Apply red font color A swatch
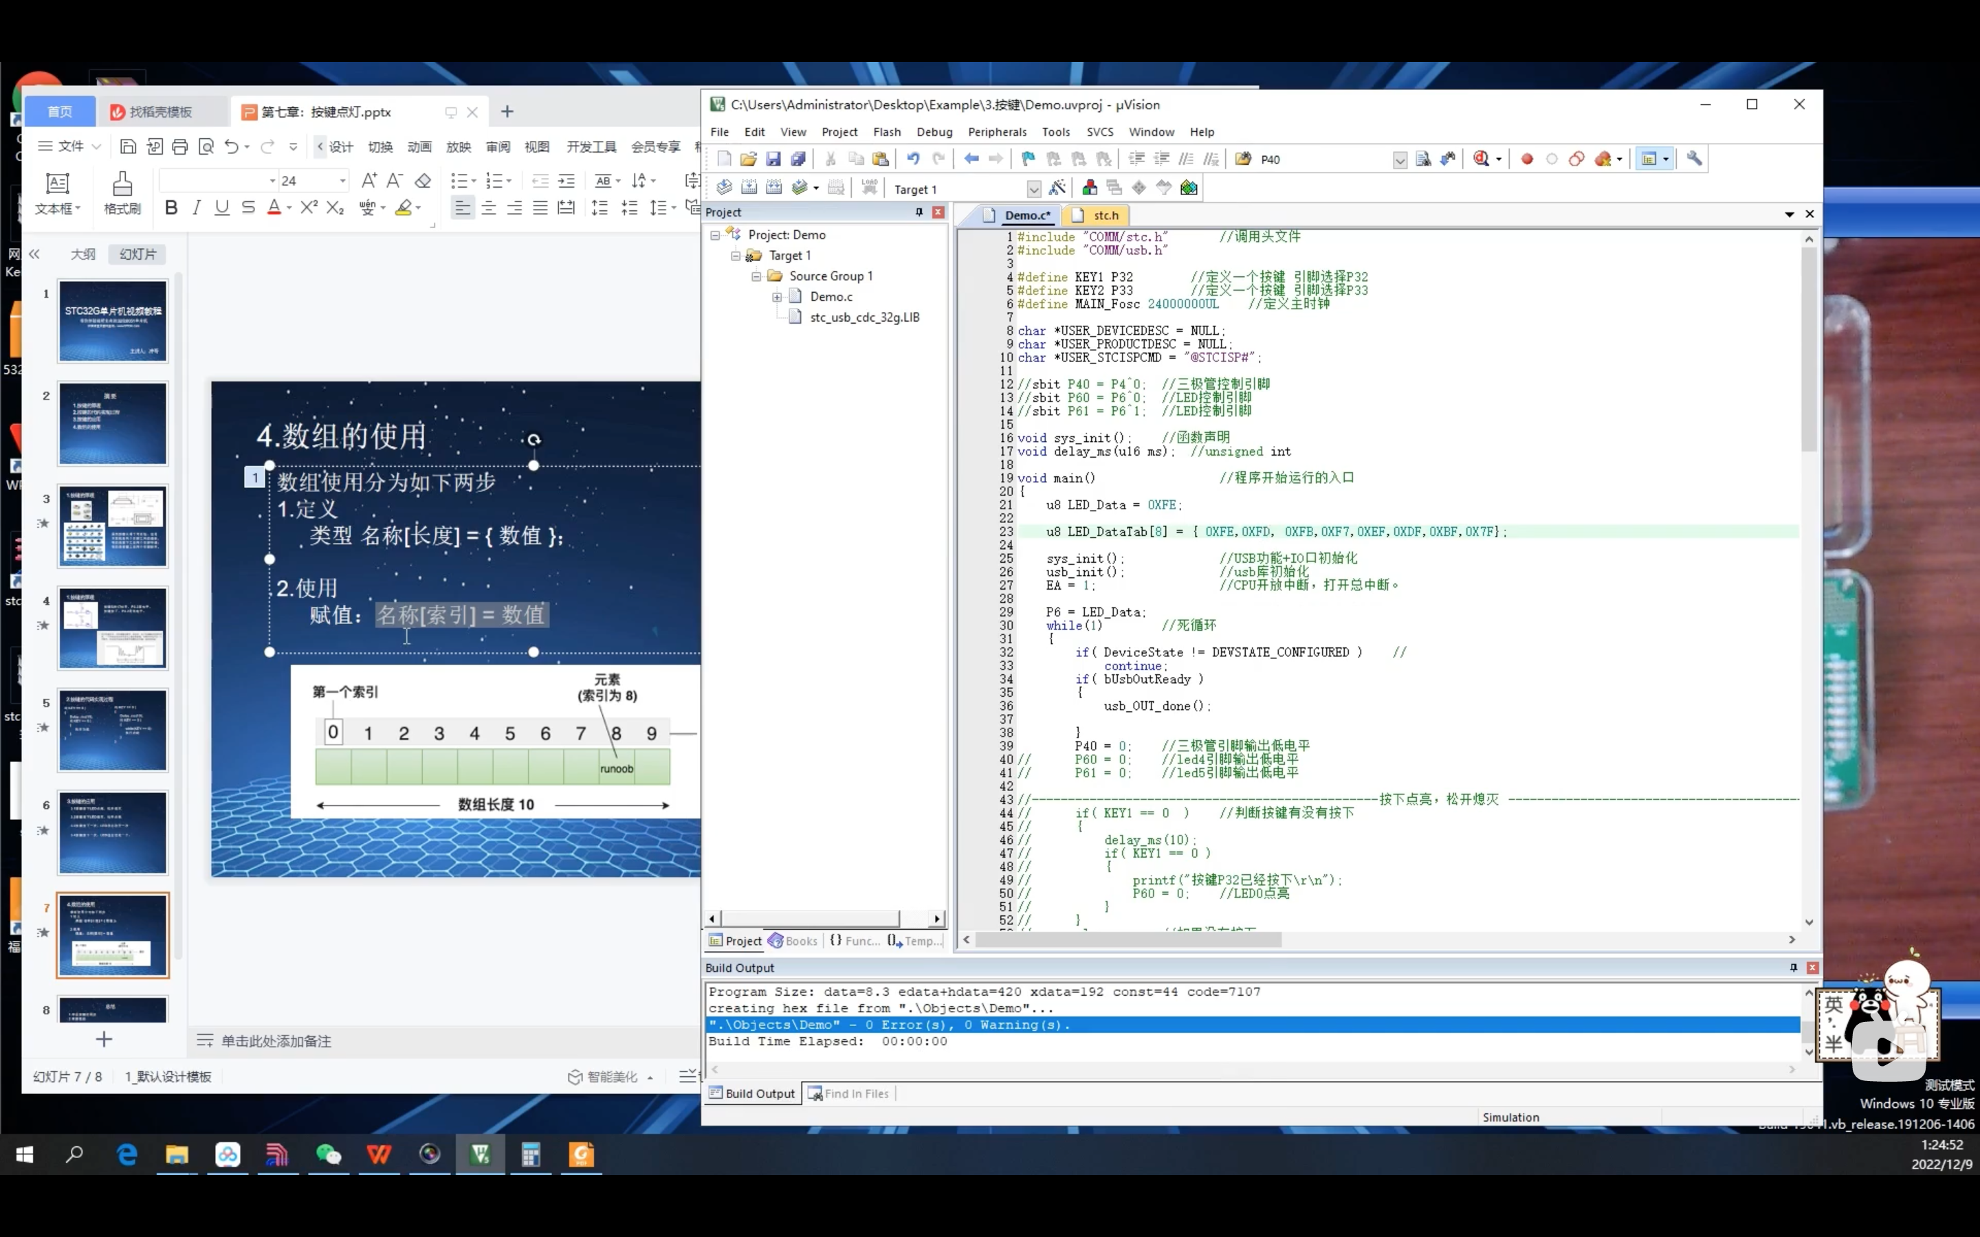Screen dimensions: 1980x1237 pyautogui.click(x=274, y=208)
